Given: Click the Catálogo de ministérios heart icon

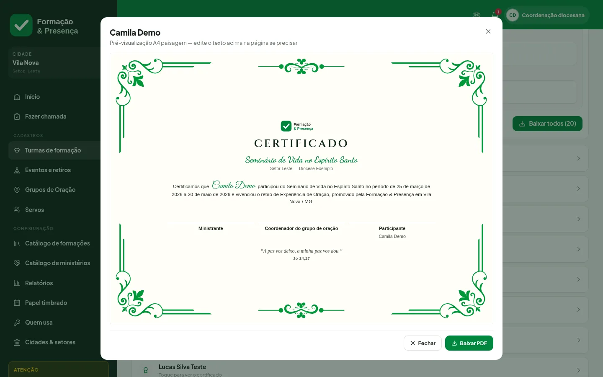Looking at the screenshot, I should (x=17, y=263).
